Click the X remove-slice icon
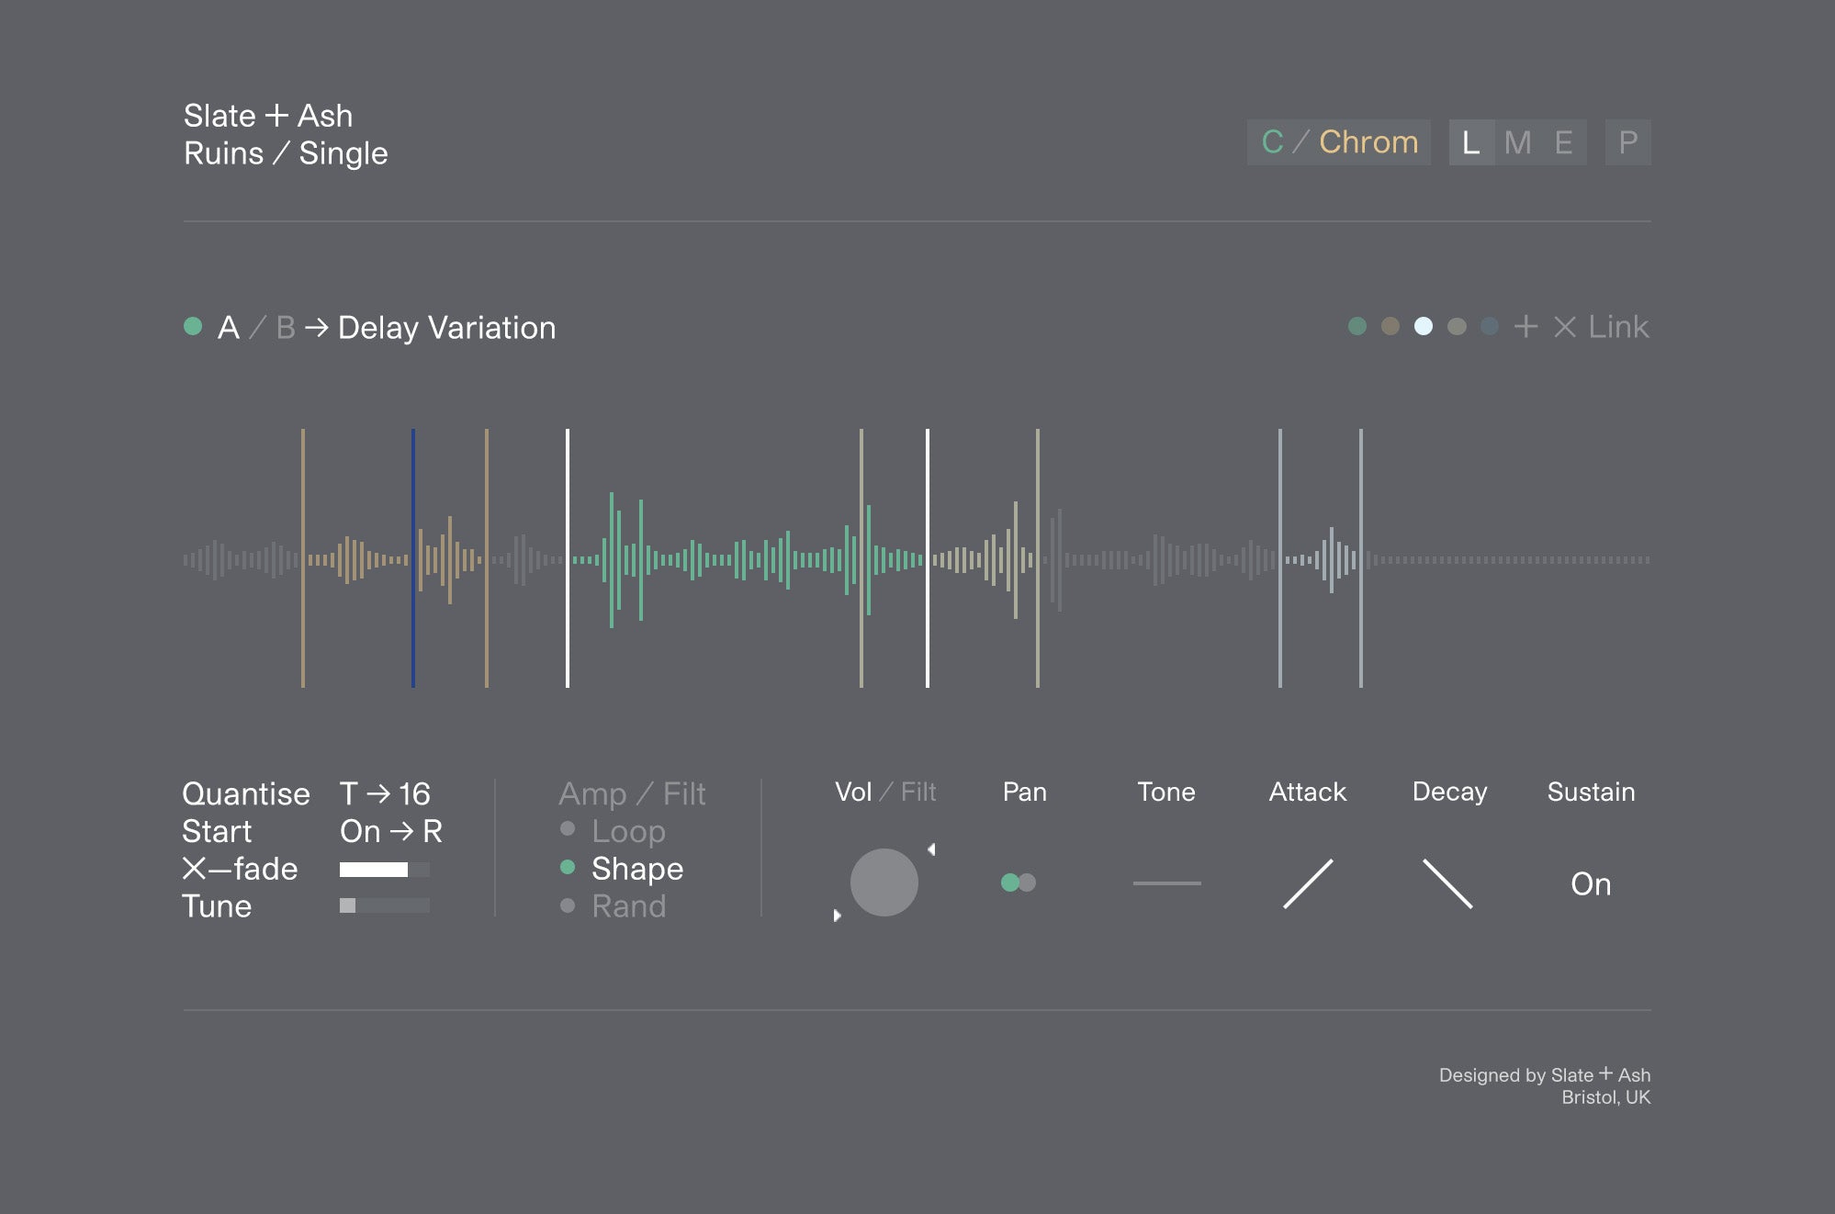 click(1565, 326)
